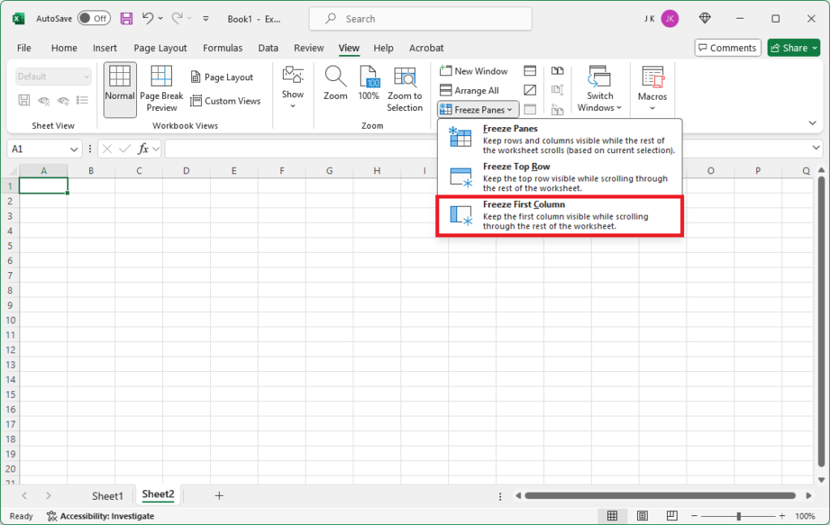
Task: Click the green Share button
Action: pyautogui.click(x=793, y=47)
